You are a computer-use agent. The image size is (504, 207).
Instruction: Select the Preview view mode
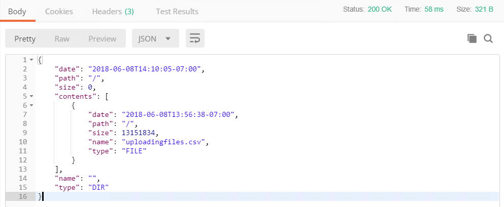coord(102,38)
